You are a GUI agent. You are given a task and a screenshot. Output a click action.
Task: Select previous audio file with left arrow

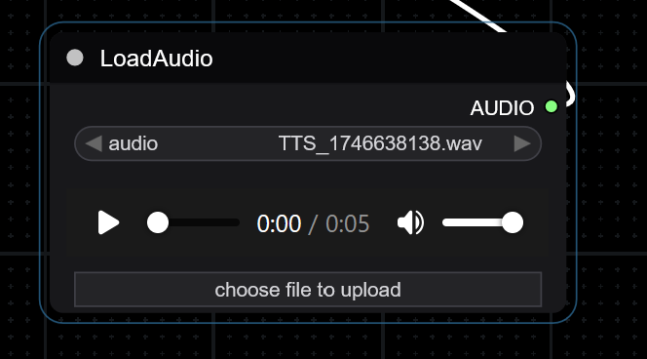click(x=94, y=143)
